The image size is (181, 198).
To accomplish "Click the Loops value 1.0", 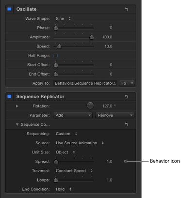I will pyautogui.click(x=110, y=180).
